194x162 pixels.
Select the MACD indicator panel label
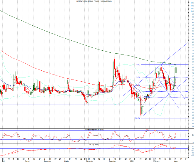point(94,144)
